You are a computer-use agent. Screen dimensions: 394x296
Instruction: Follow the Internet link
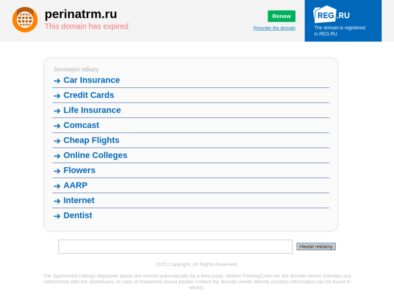pos(79,200)
